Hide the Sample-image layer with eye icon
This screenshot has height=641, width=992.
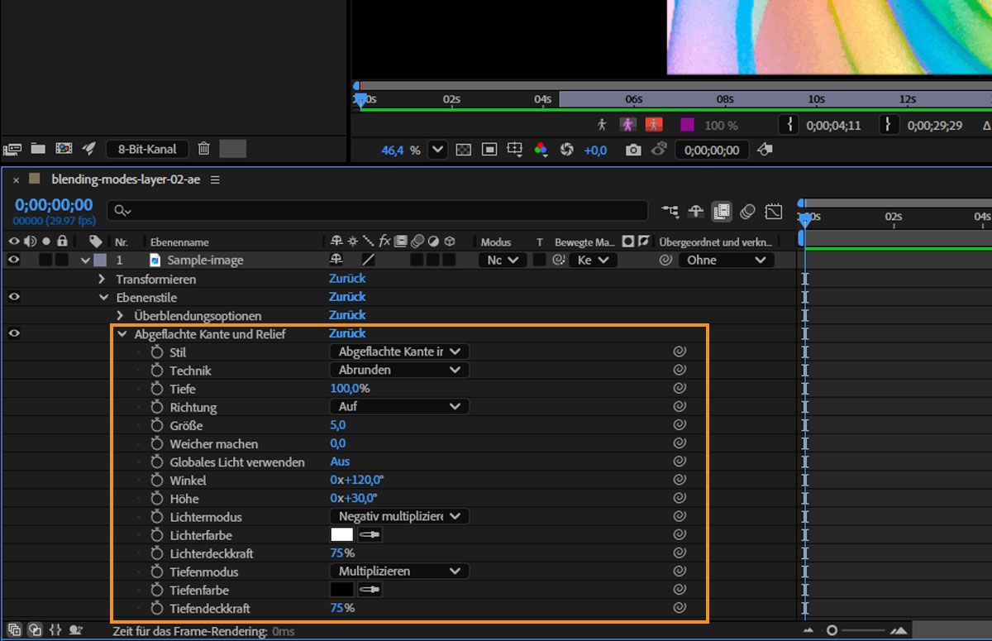(x=13, y=260)
